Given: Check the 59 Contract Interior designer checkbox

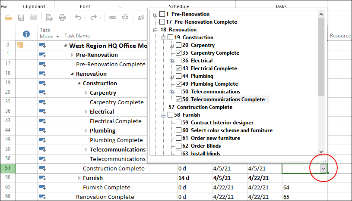Looking at the screenshot, I should click(178, 122).
